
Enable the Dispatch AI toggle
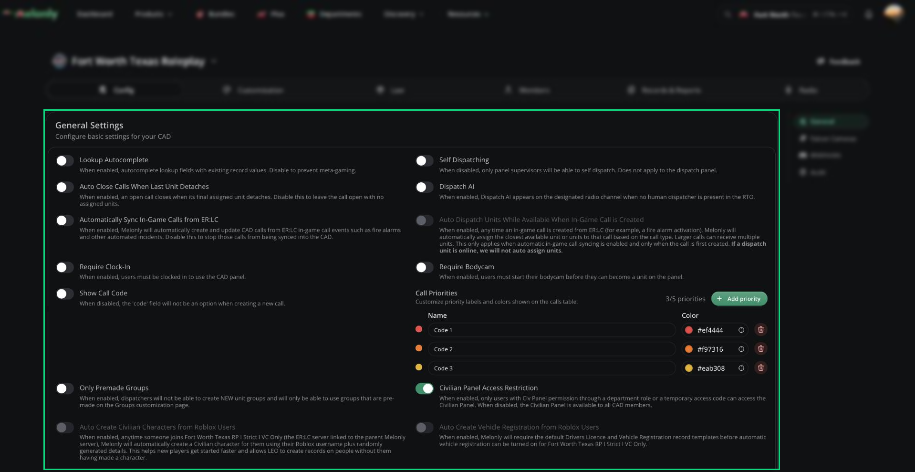pyautogui.click(x=425, y=187)
